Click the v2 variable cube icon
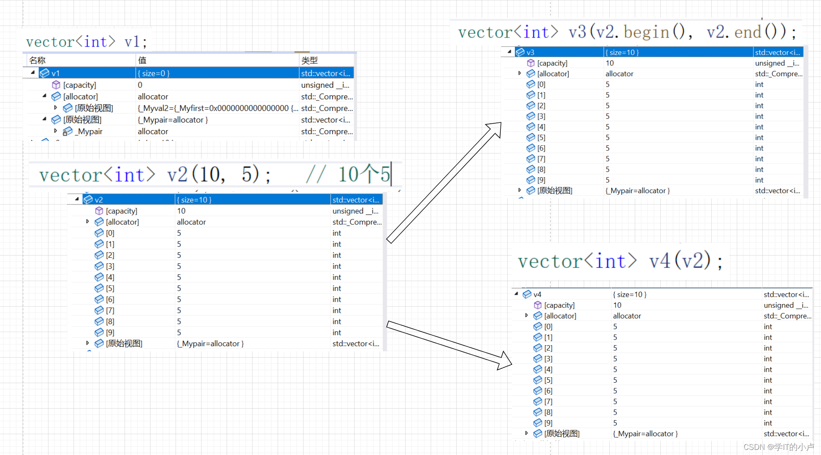 88,199
